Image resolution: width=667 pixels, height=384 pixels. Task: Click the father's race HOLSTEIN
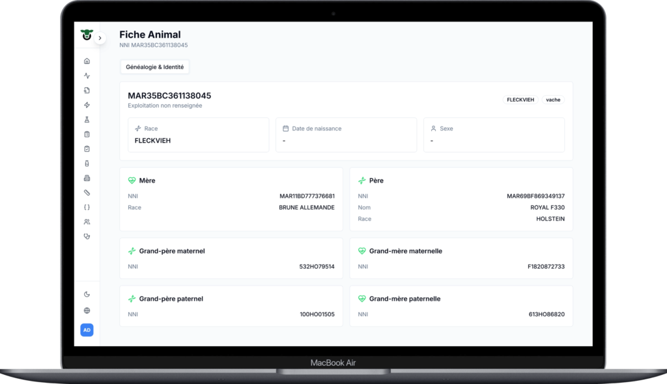pyautogui.click(x=550, y=219)
